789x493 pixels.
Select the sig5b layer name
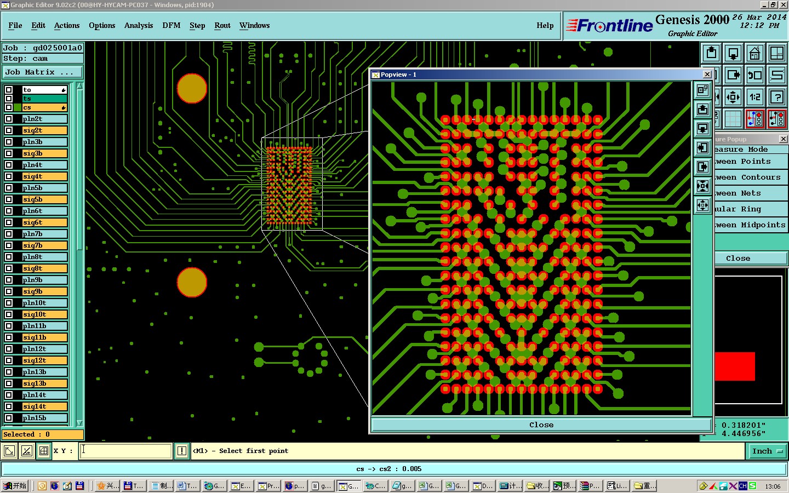(x=44, y=199)
